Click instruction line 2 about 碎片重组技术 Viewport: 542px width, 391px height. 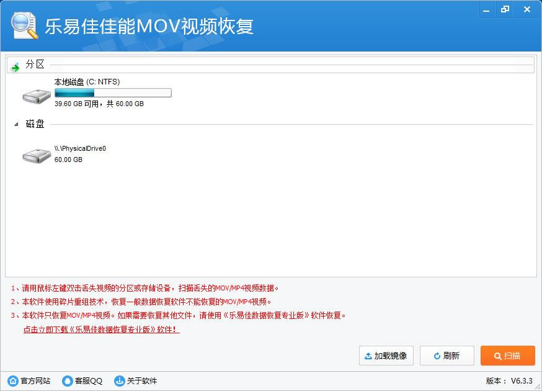click(x=141, y=302)
